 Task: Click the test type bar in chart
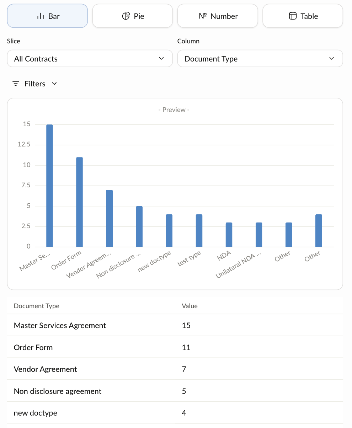[x=199, y=230]
